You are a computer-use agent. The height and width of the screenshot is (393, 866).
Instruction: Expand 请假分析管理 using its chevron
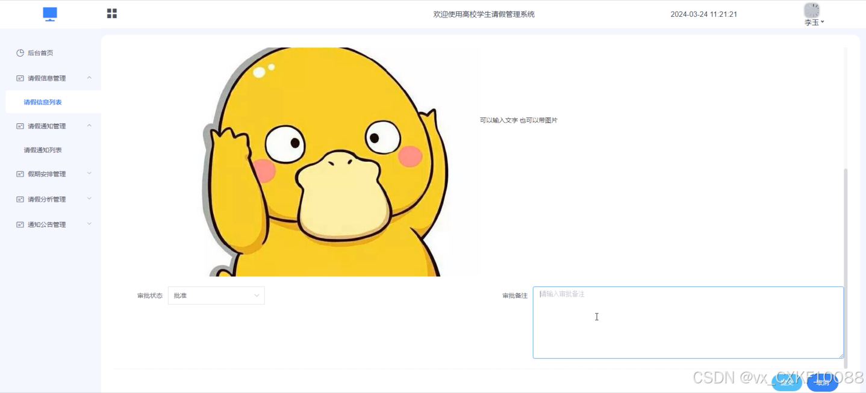pyautogui.click(x=89, y=199)
